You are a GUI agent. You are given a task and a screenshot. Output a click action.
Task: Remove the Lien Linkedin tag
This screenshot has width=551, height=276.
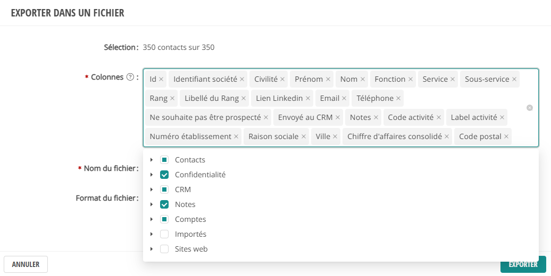pos(308,99)
